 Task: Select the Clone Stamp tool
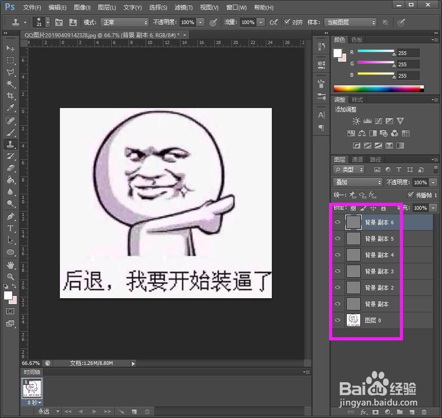point(10,144)
